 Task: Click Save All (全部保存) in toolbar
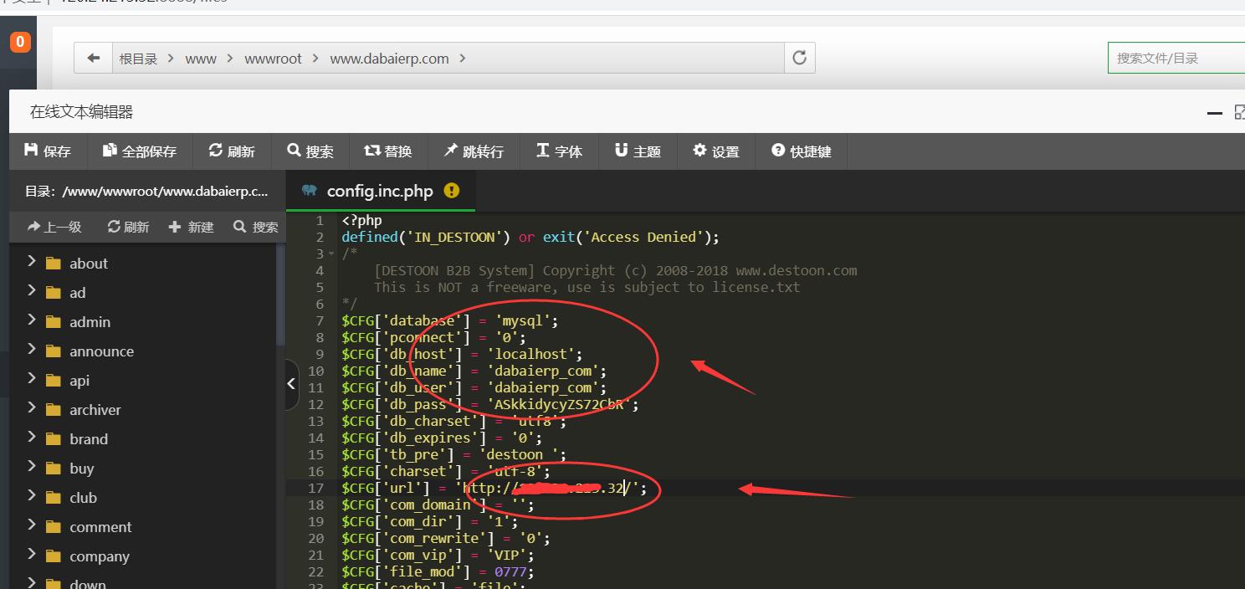[140, 151]
